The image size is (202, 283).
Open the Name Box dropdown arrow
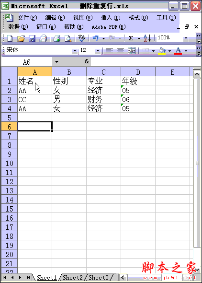[56, 62]
